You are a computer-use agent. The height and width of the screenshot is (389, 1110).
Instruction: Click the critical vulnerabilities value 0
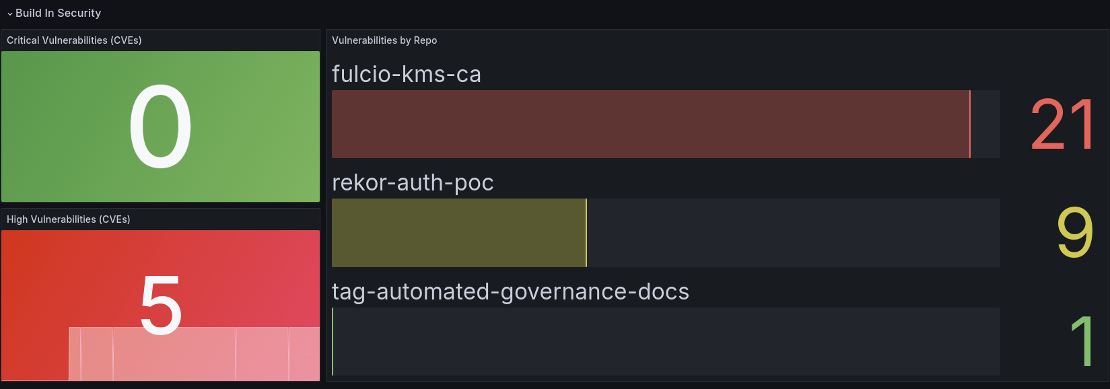(160, 127)
